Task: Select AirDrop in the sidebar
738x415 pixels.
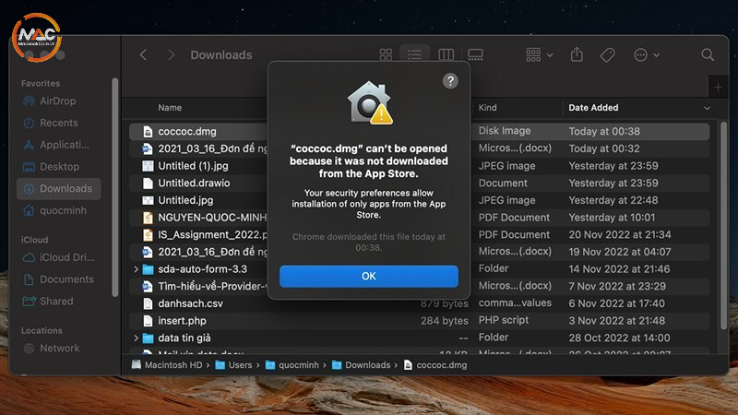Action: 57,101
